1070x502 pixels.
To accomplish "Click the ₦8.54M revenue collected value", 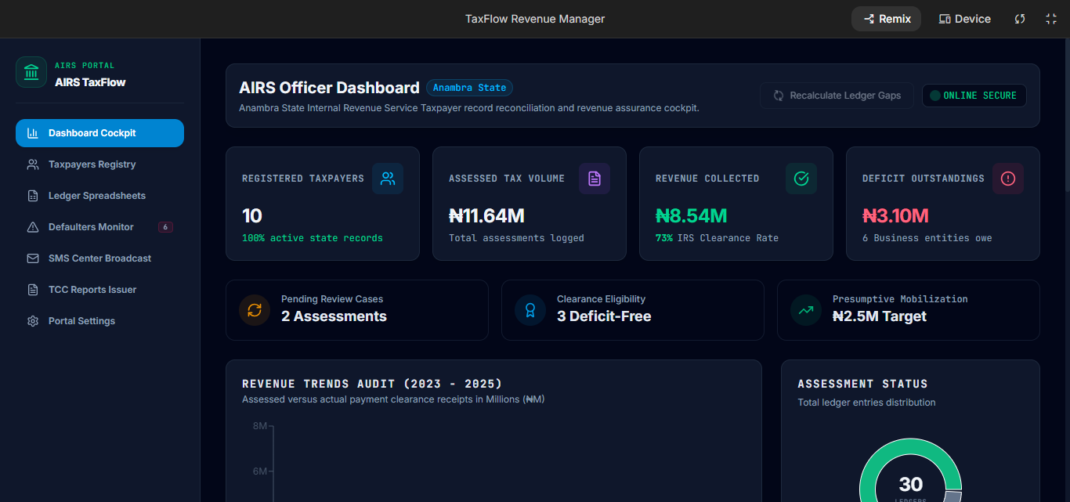I will pos(691,215).
